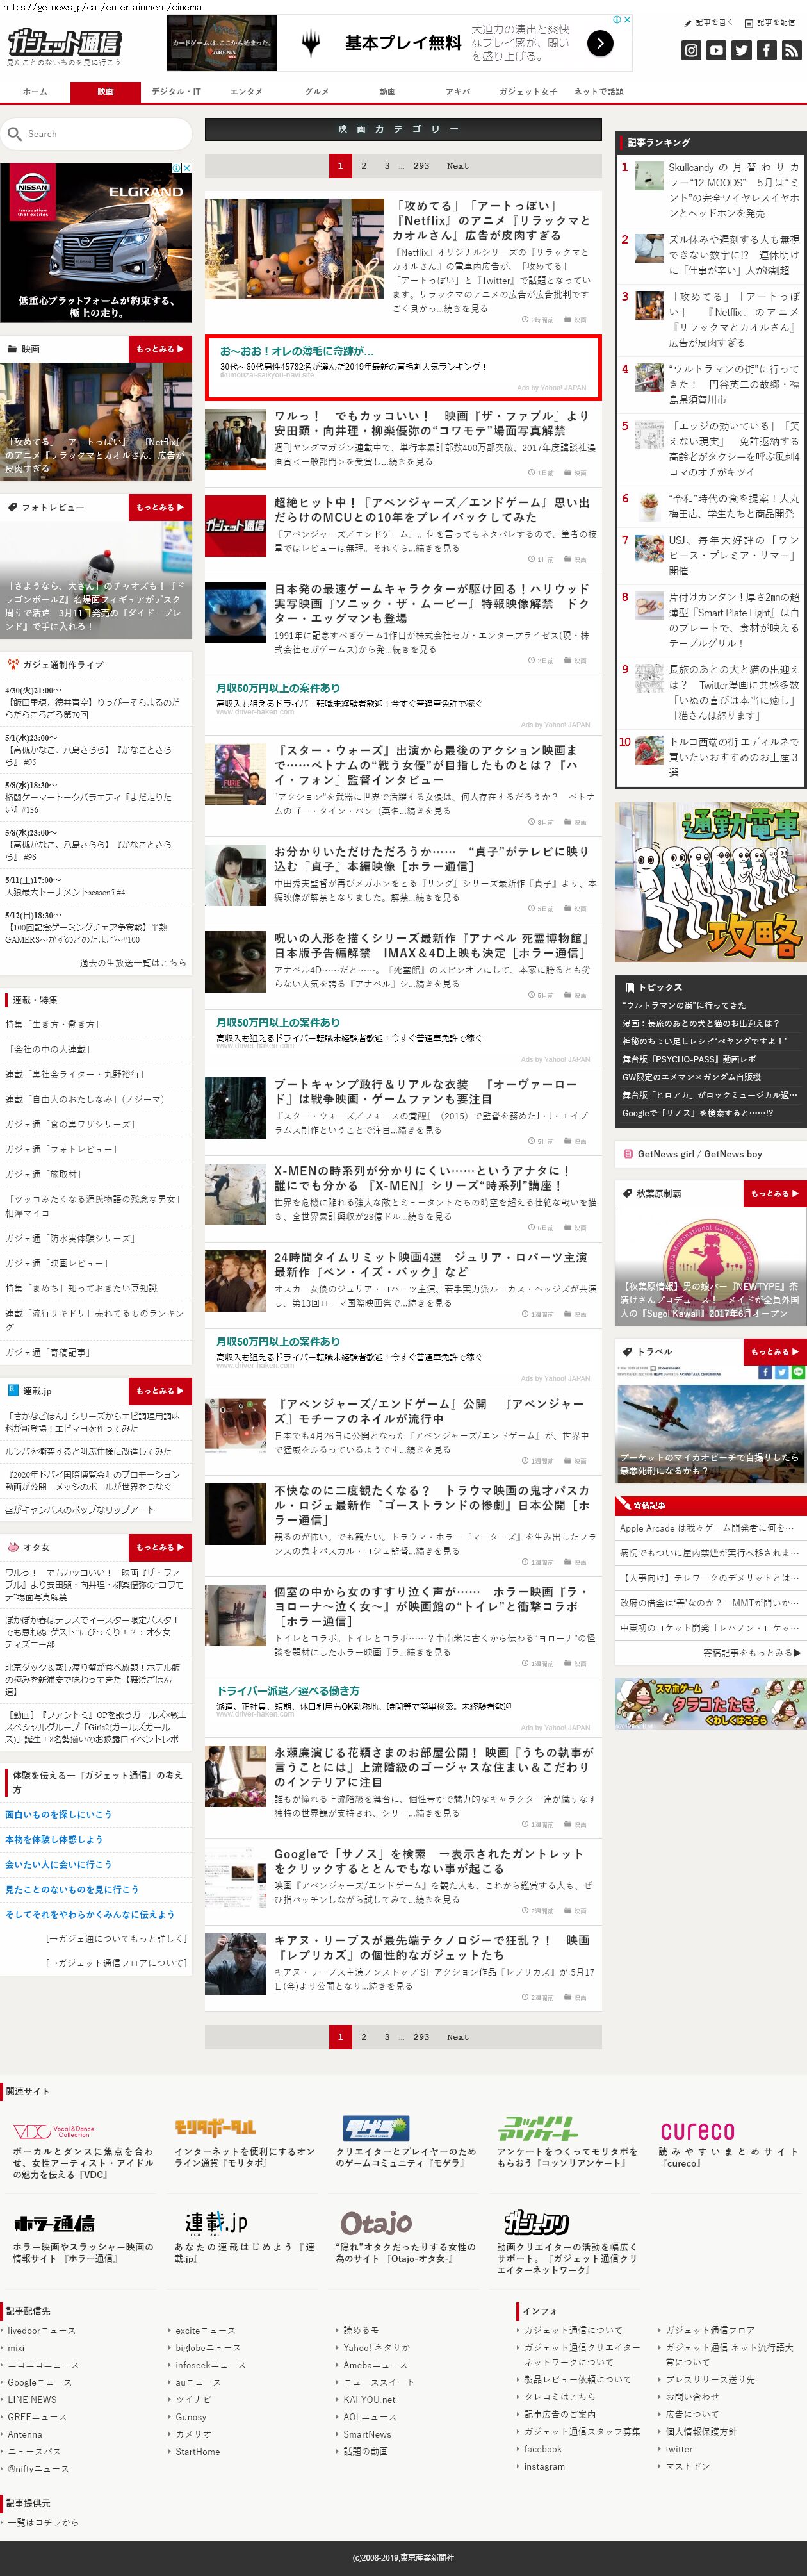This screenshot has width=807, height=2576.
Task: Open the デジタル・IT navigation tab
Action: click(176, 92)
